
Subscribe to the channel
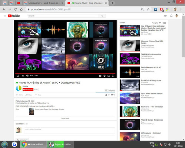tap(28, 90)
